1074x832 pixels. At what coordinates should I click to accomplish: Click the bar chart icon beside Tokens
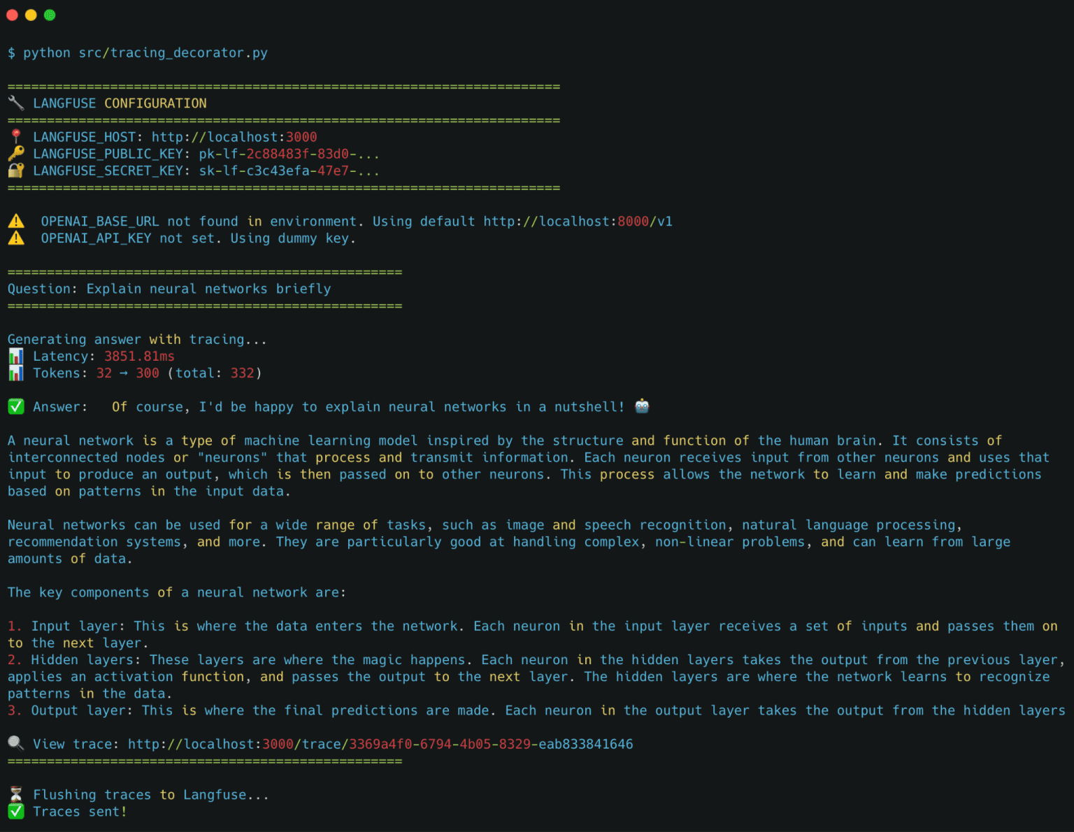(15, 373)
